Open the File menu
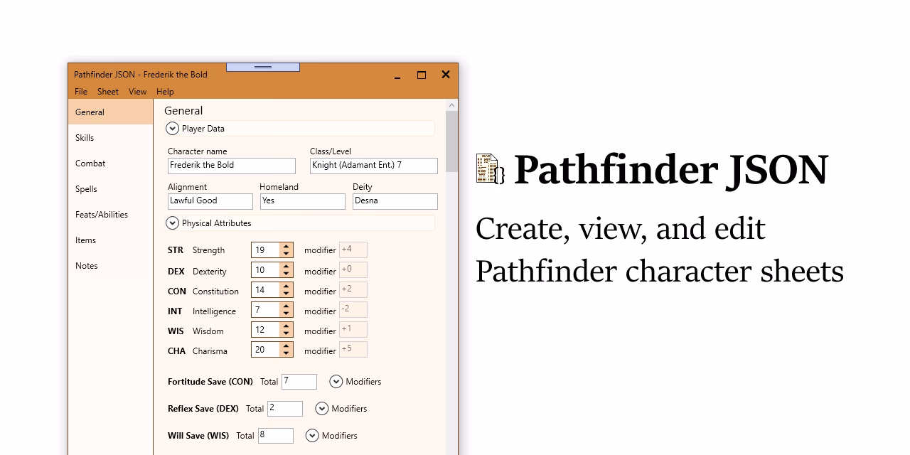The height and width of the screenshot is (455, 910). pyautogui.click(x=81, y=92)
